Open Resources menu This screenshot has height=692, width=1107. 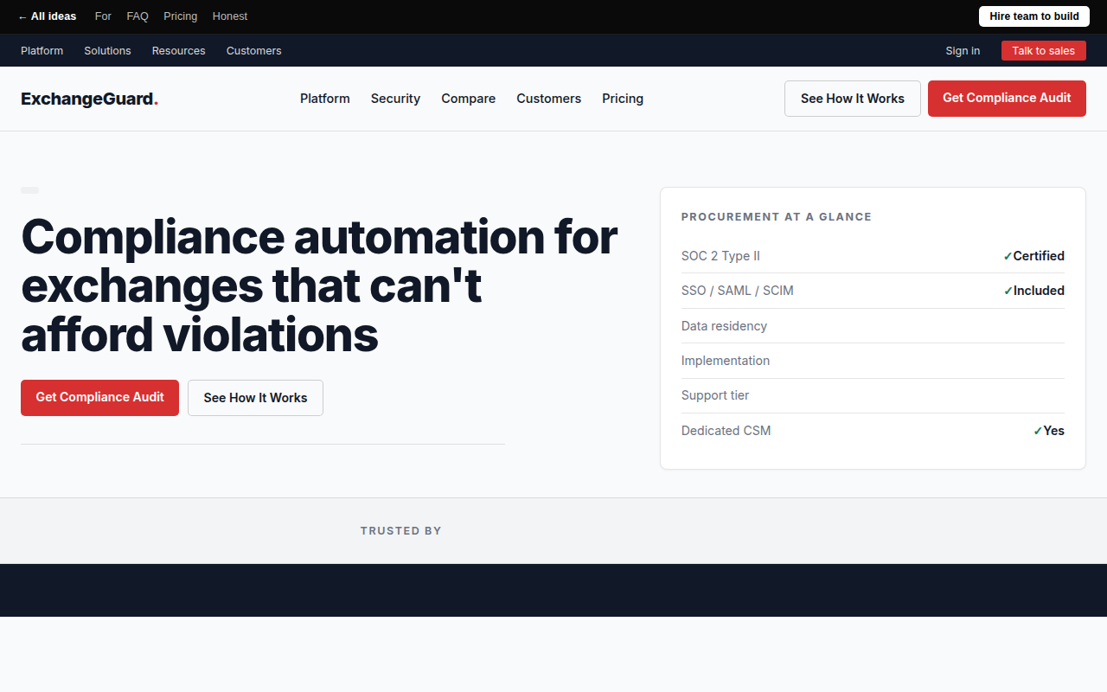[179, 51]
